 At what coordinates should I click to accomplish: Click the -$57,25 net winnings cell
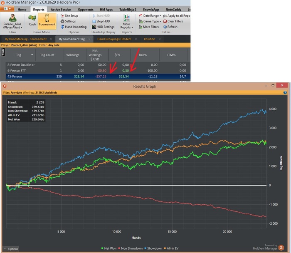(101, 76)
